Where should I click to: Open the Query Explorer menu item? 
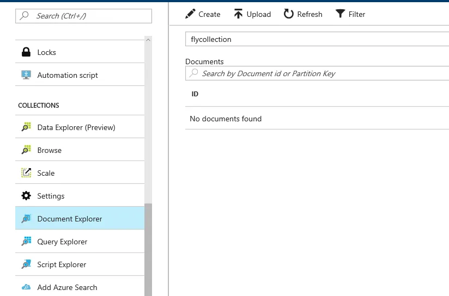[x=62, y=242]
